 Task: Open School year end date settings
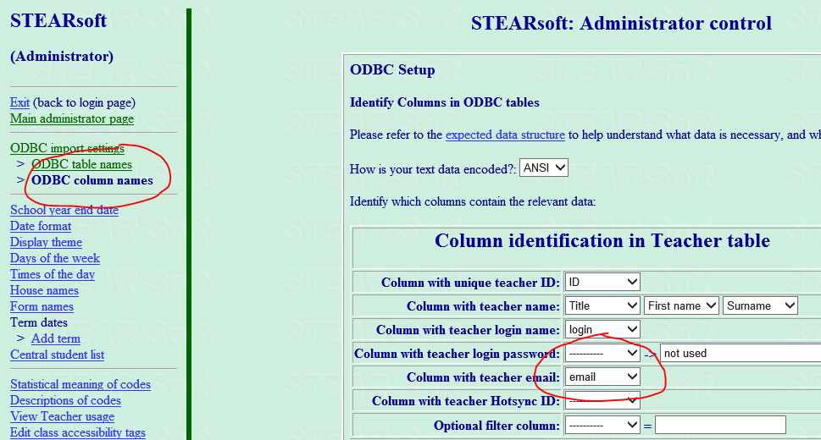tap(64, 211)
